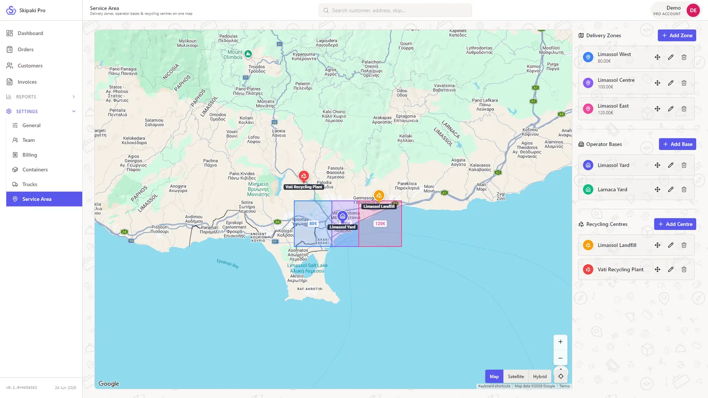708x398 pixels.
Task: Edit the Limassol Landfill centre
Action: [x=671, y=245]
